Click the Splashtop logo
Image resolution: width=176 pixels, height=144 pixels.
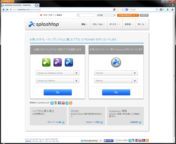pos(44,24)
